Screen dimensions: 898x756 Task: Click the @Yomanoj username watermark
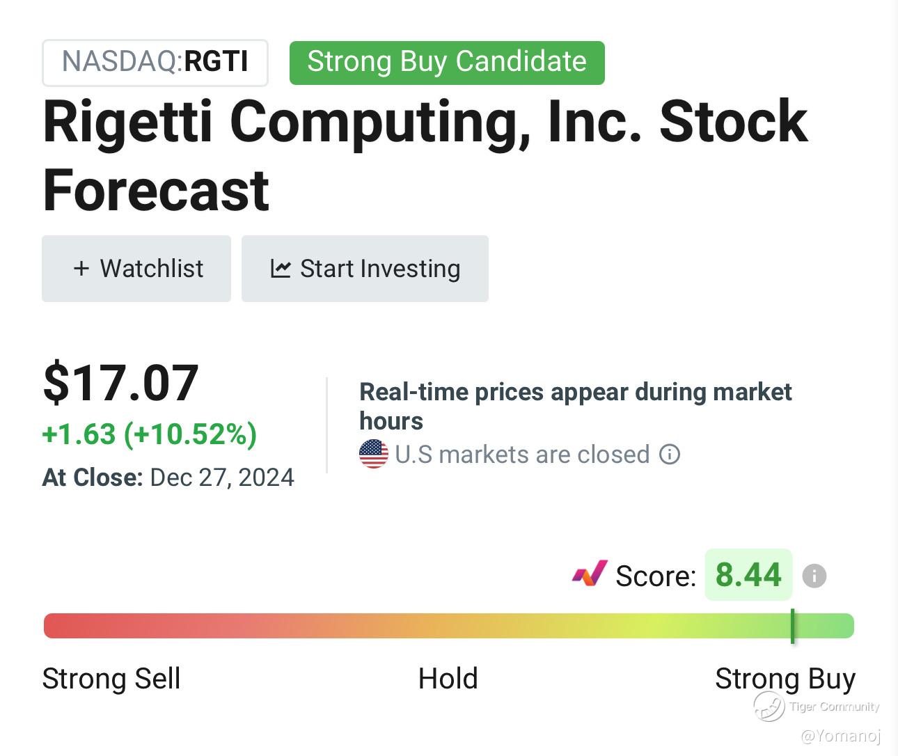[841, 736]
